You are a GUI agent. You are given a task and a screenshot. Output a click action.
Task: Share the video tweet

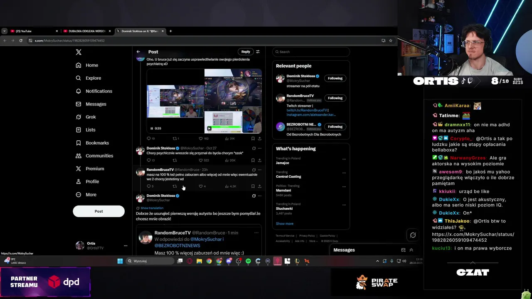[260, 139]
